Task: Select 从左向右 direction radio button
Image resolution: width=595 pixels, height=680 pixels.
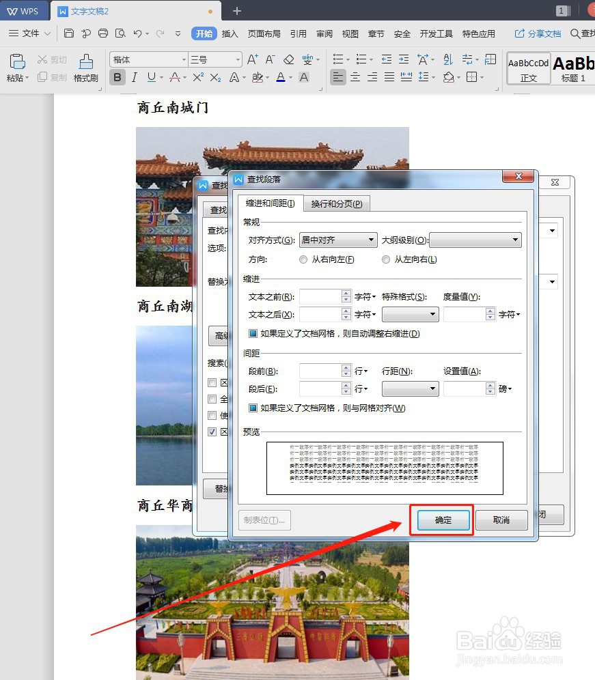Action: pyautogui.click(x=385, y=259)
